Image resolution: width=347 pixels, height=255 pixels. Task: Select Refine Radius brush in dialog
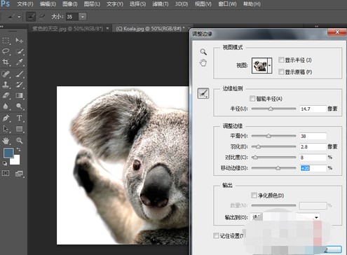(x=203, y=93)
